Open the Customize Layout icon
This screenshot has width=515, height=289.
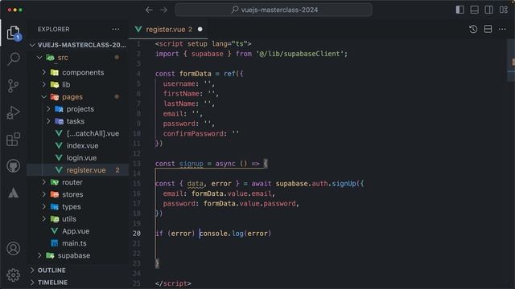pos(504,10)
